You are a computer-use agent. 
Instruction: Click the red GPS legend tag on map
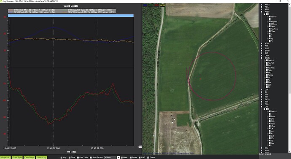(156, 5)
